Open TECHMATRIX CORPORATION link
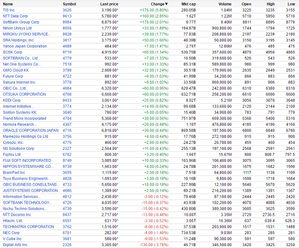Screen dimensions: 299x248 (29, 227)
